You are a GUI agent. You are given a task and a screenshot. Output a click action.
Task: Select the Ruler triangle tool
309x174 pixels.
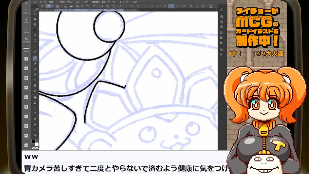pyautogui.click(x=35, y=119)
